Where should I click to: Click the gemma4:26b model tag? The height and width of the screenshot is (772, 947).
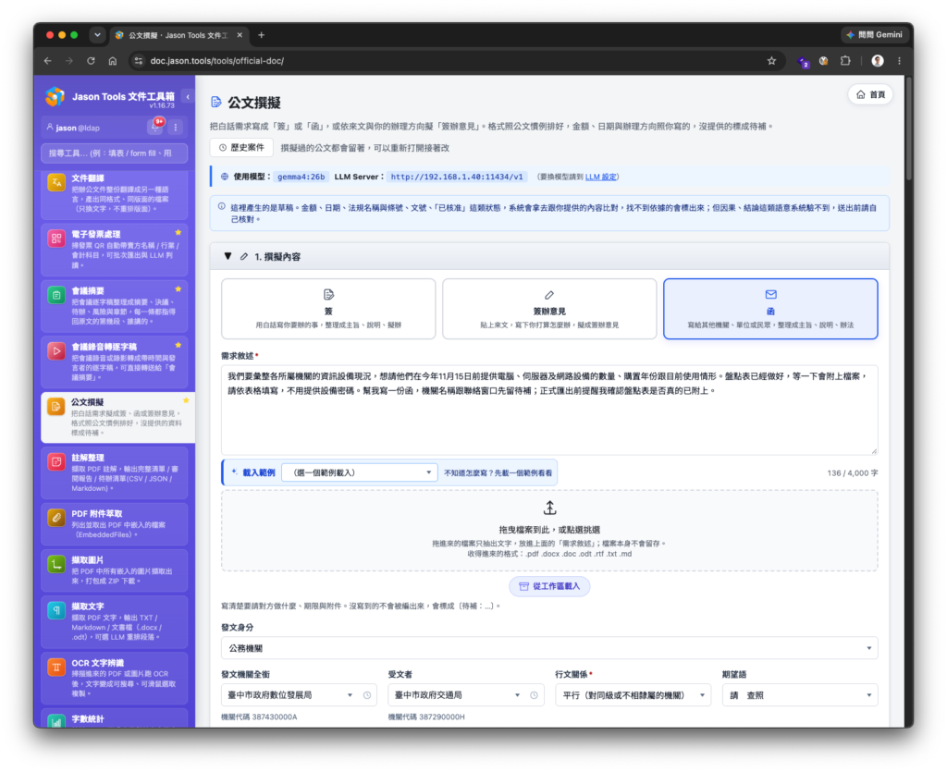(301, 177)
